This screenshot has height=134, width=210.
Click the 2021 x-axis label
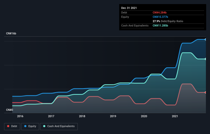tap(175, 116)
